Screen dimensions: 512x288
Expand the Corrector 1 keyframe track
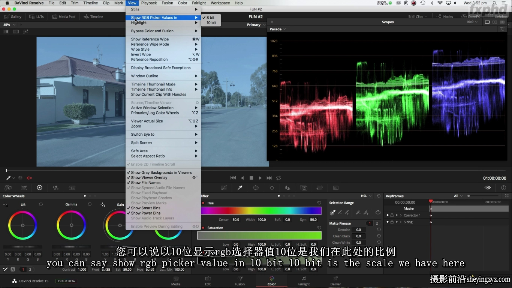tap(401, 215)
